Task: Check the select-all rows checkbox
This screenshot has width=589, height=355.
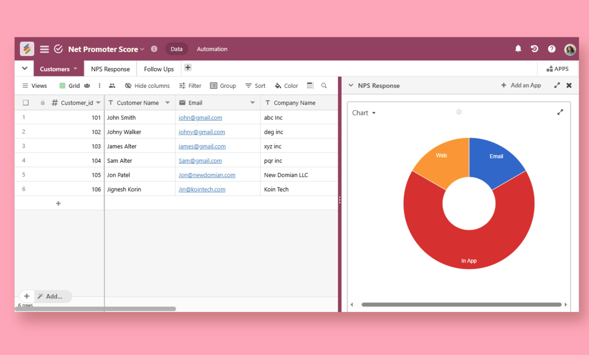Action: coord(26,103)
